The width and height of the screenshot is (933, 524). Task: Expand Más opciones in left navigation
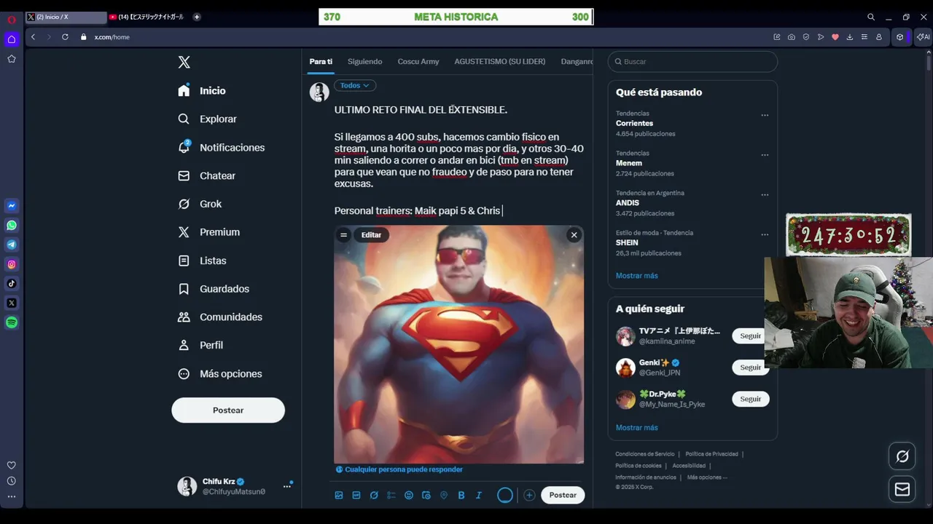click(220, 374)
